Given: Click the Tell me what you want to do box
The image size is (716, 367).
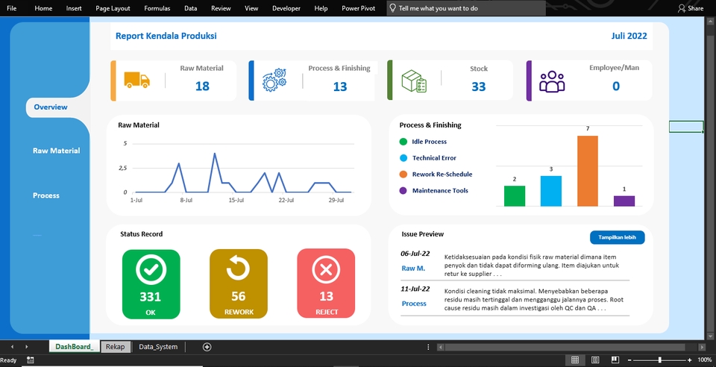Looking at the screenshot, I should (x=466, y=8).
